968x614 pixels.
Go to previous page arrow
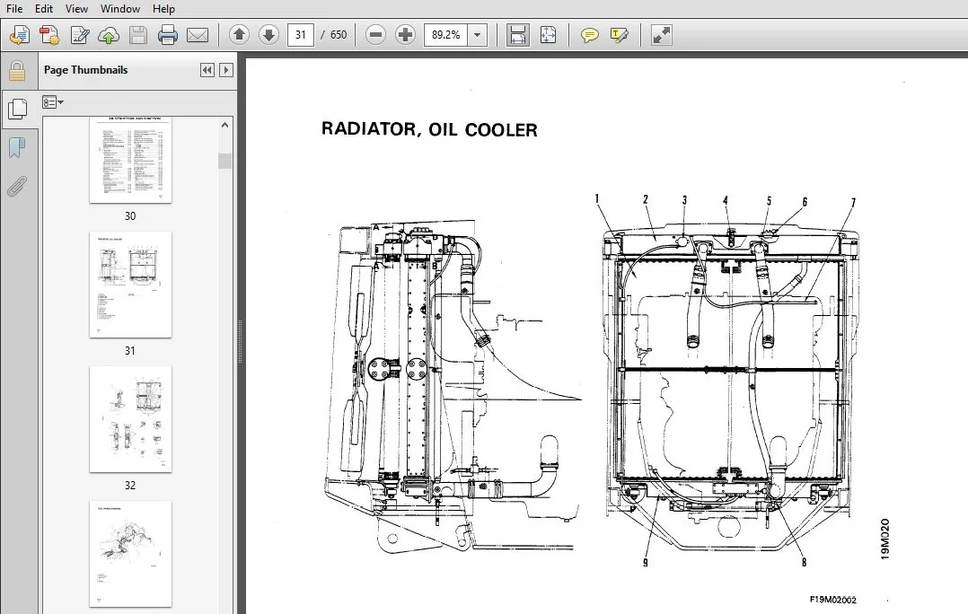[239, 35]
